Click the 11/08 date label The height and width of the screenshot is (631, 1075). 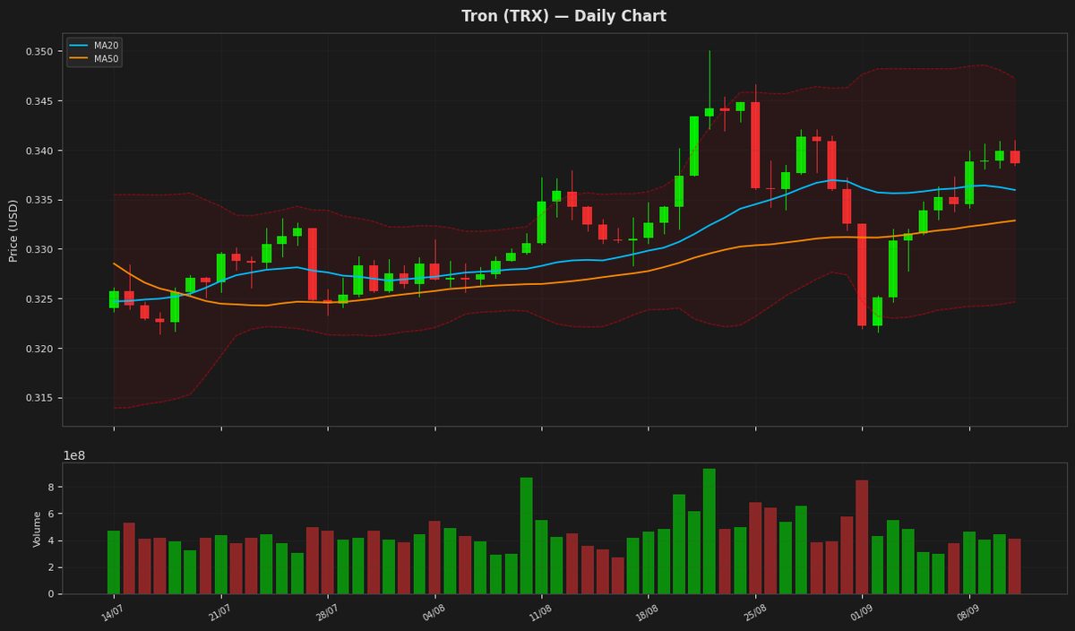[540, 611]
